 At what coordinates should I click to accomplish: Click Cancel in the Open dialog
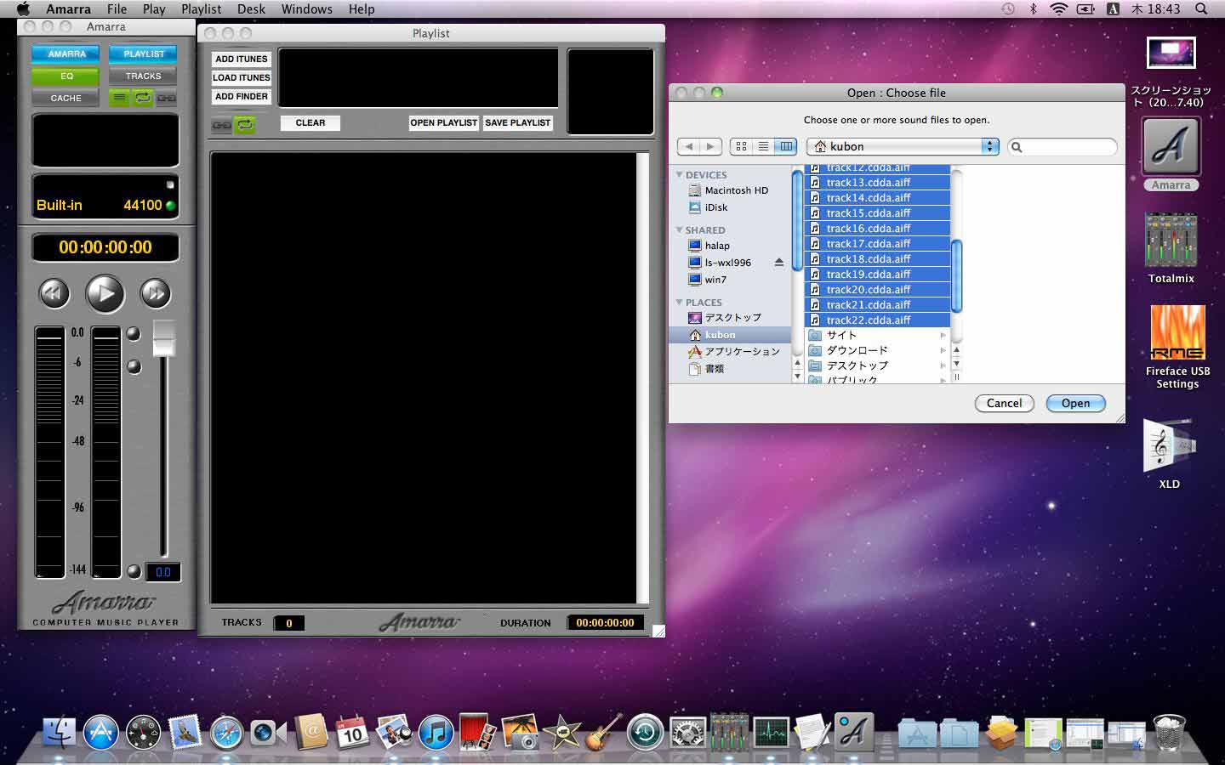(1004, 403)
